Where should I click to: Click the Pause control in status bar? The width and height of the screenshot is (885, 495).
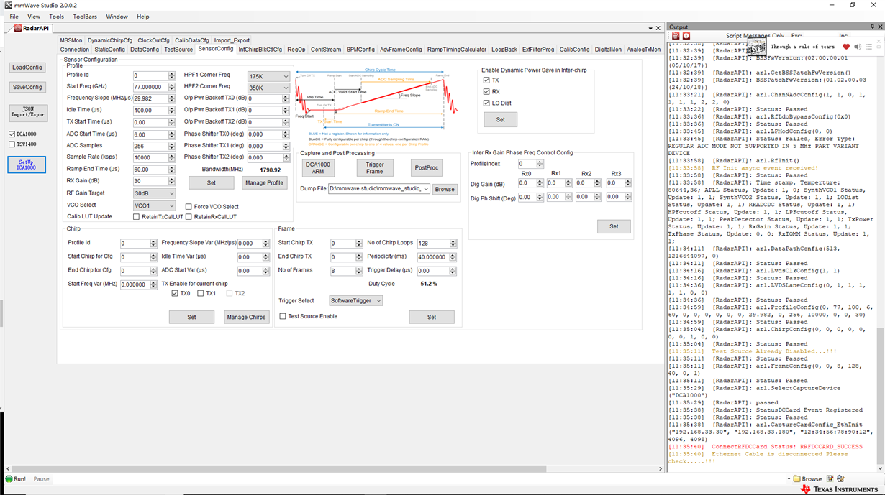point(41,479)
